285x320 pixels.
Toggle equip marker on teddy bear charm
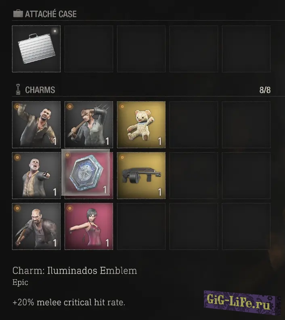point(122,106)
